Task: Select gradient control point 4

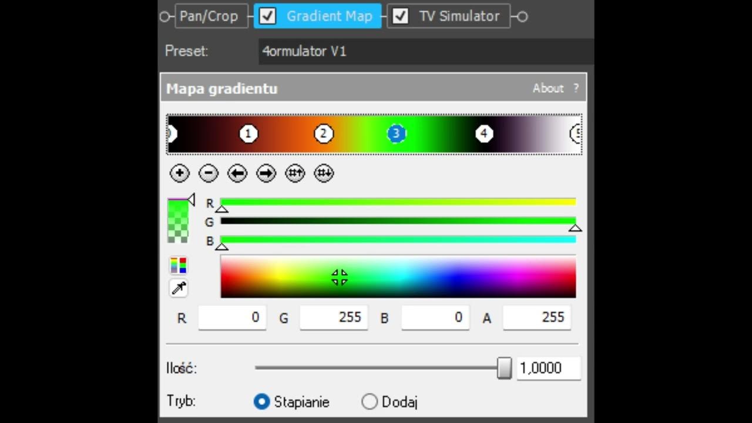Action: 484,134
